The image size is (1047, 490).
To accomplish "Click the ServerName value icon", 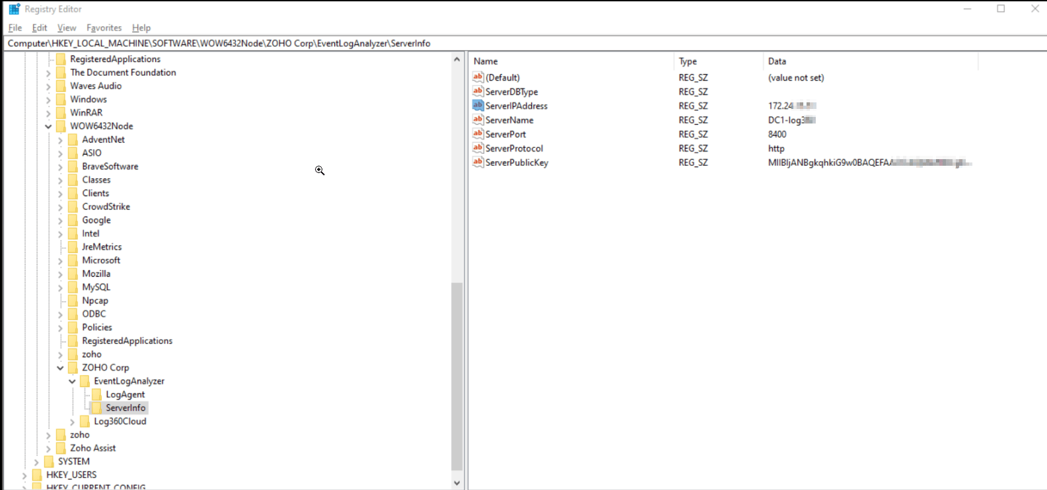I will click(x=478, y=120).
